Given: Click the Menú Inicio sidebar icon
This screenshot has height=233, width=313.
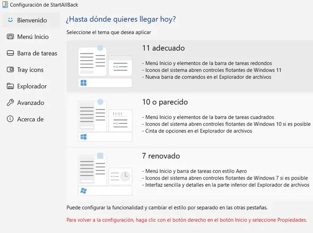Looking at the screenshot, I should coord(10,37).
